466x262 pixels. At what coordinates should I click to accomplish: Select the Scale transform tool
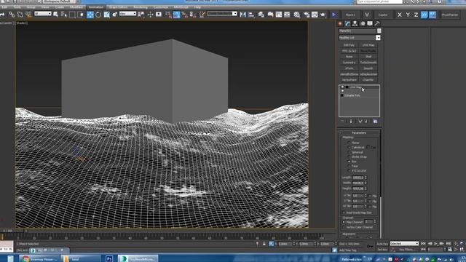(x=107, y=15)
